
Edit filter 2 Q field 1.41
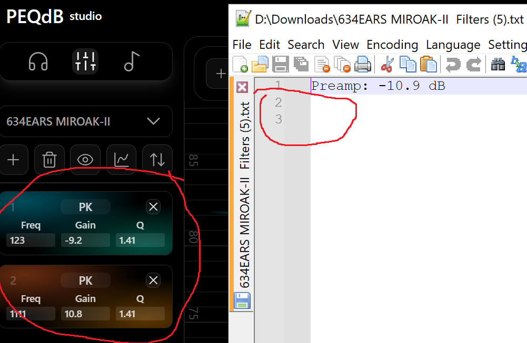(x=140, y=314)
